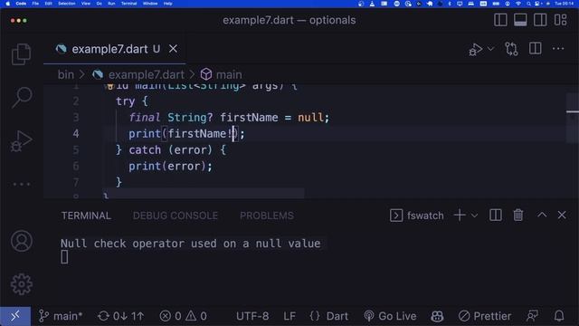This screenshot has height=326, width=579.
Task: Open the Terminal menu in menu bar
Action: 128,4
